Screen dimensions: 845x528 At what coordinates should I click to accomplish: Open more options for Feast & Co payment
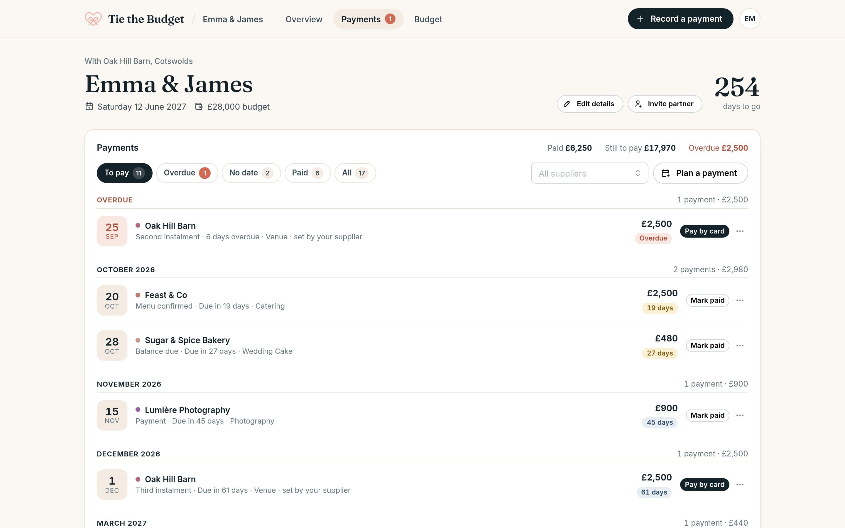pos(740,300)
